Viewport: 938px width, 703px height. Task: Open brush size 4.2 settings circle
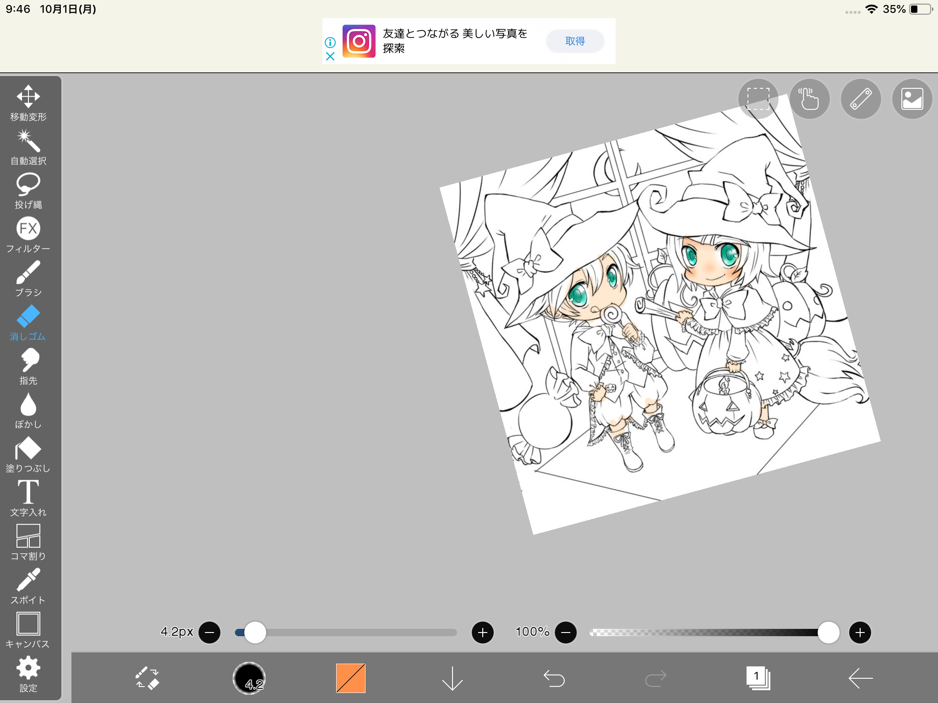click(x=249, y=678)
